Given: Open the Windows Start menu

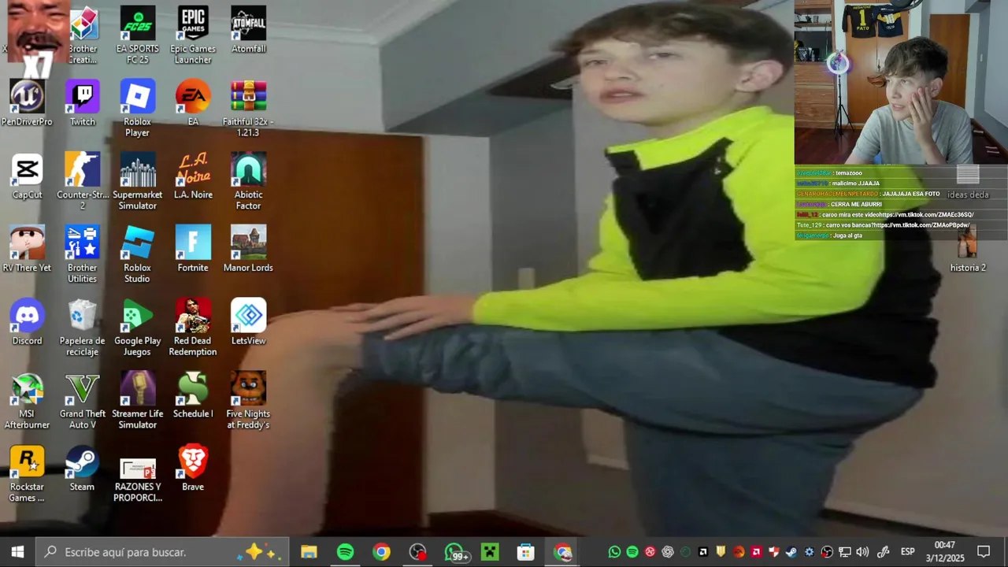Looking at the screenshot, I should [x=18, y=552].
